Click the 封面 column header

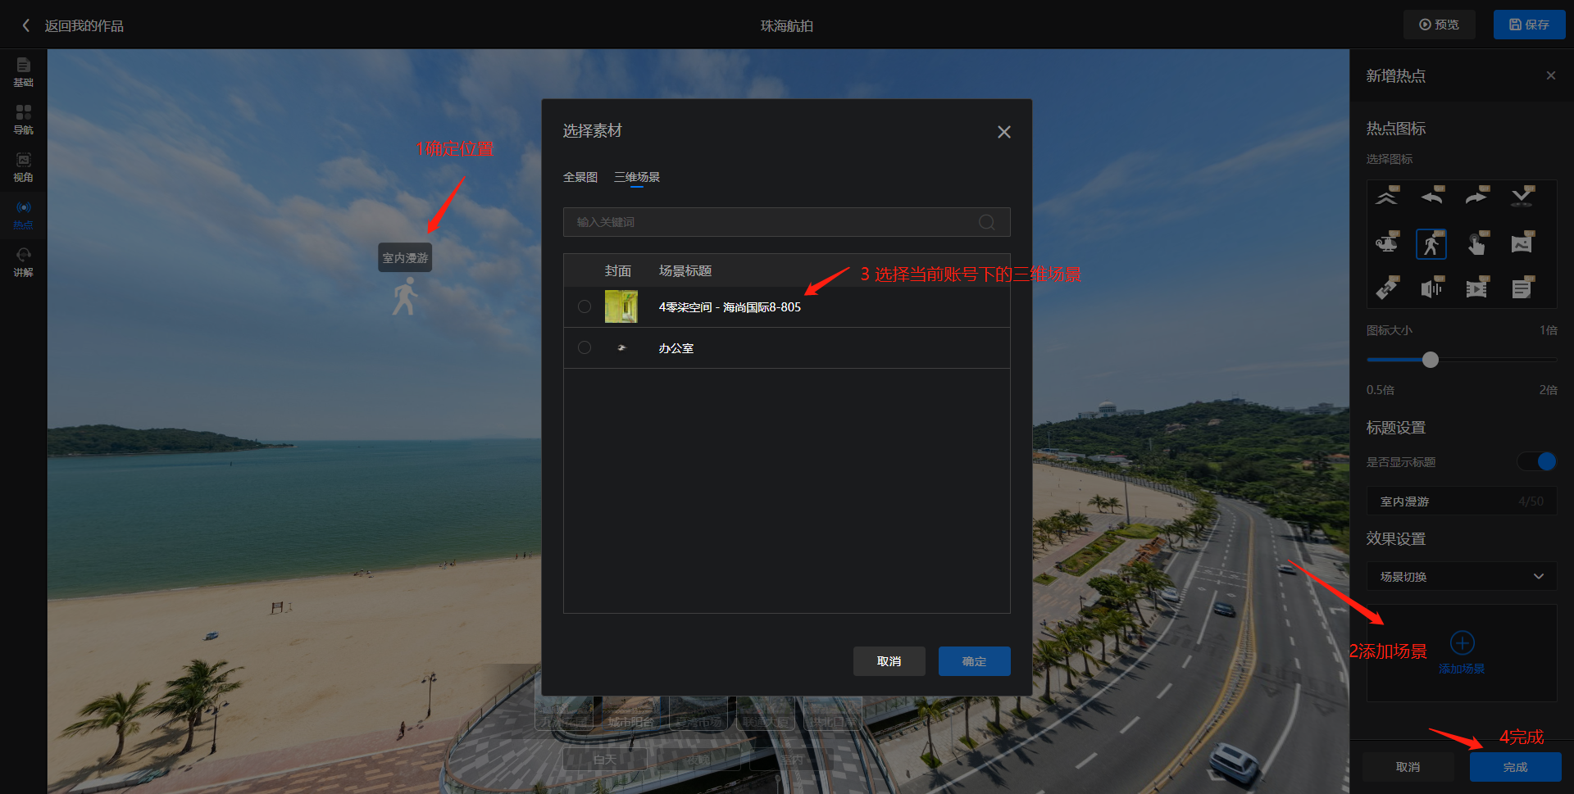(x=618, y=270)
